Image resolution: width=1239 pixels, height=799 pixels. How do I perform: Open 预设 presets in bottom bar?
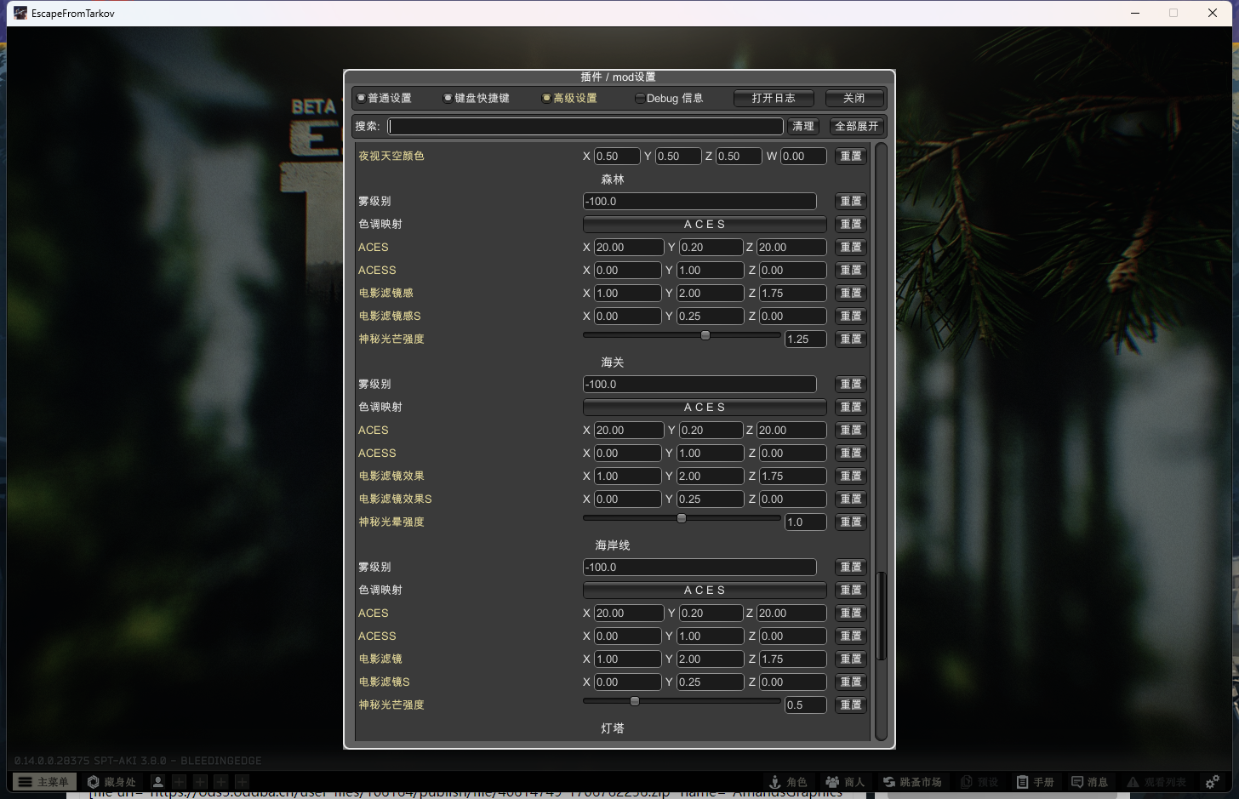(x=979, y=782)
